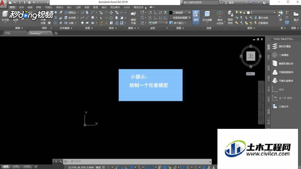
Task: Toggle the grid display in status bar
Action: coord(104,167)
